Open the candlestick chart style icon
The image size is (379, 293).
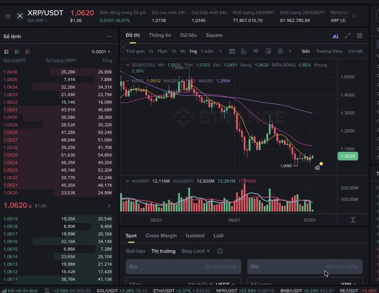(x=256, y=51)
